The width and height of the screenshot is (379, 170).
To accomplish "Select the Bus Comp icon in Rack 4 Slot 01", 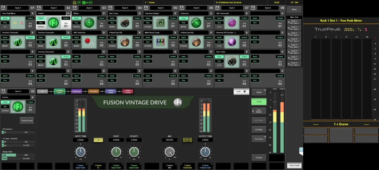I will pos(124,23).
